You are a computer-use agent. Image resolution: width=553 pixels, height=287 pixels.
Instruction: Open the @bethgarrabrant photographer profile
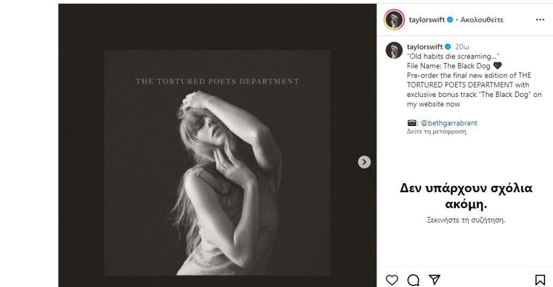click(449, 123)
